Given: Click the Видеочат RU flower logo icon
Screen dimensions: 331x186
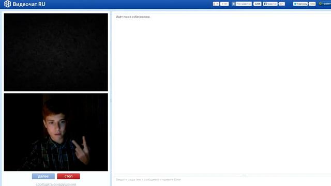Looking at the screenshot, I should 7,4.
